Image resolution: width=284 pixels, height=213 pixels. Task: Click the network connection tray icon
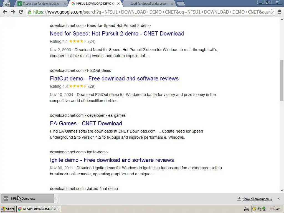point(259,209)
